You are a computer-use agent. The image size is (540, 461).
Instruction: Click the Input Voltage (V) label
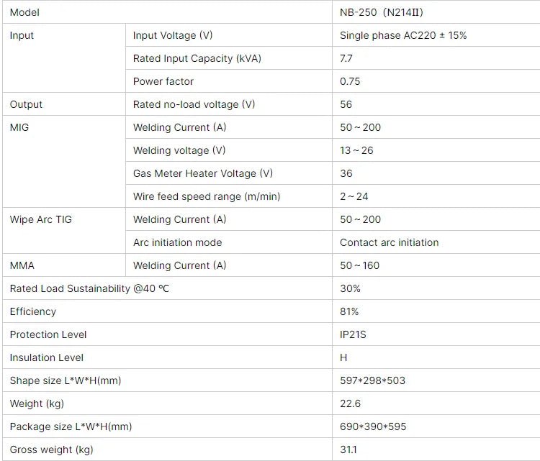pos(173,35)
